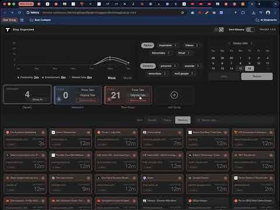Open the extensions puzzle icon in toolbar
280x210 pixels.
click(x=243, y=13)
